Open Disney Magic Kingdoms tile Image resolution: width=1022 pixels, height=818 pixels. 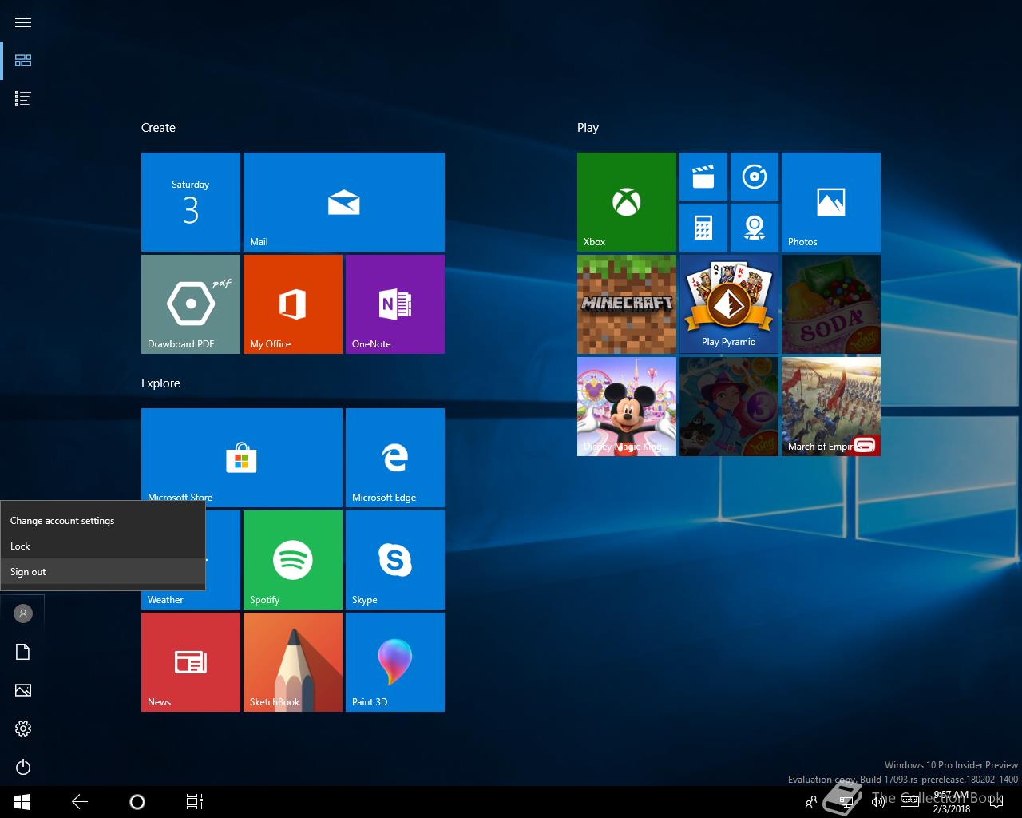click(626, 407)
